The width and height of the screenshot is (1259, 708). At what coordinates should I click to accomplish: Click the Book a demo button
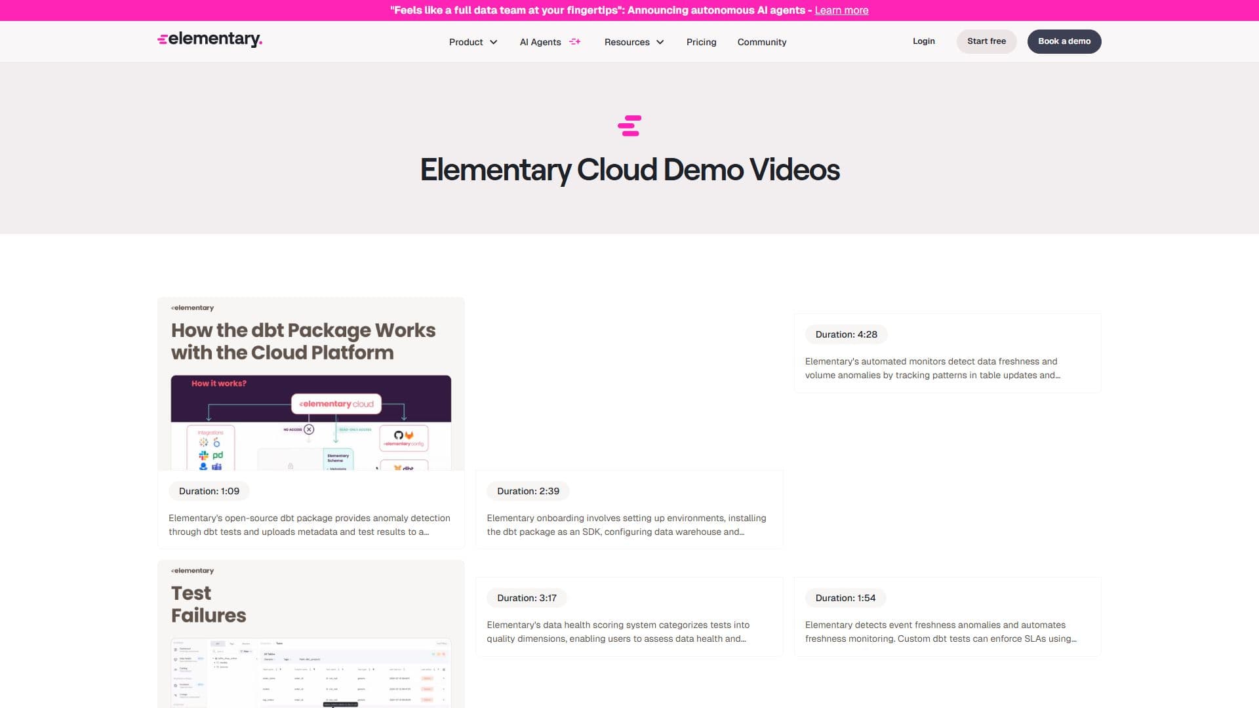click(1064, 41)
